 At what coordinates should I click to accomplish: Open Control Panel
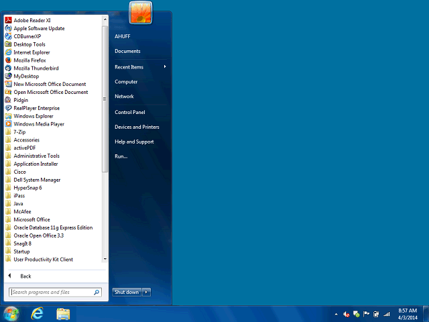[x=130, y=112]
